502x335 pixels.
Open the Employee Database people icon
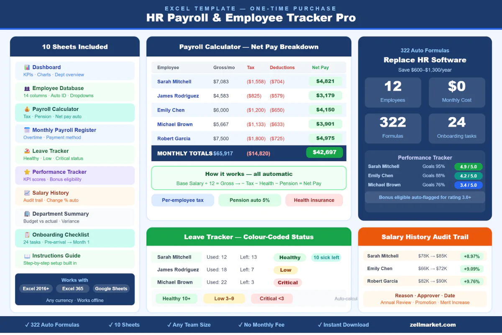click(x=27, y=88)
